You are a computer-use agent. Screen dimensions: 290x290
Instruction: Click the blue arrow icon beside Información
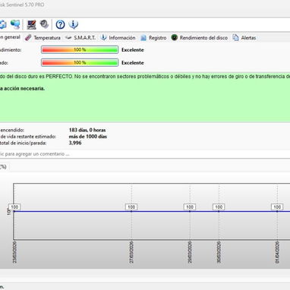point(103,38)
